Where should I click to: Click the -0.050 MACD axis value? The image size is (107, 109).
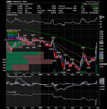click(102, 89)
